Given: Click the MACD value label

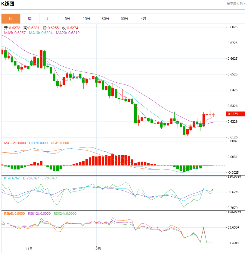Looking at the screenshot, I should [15, 143].
